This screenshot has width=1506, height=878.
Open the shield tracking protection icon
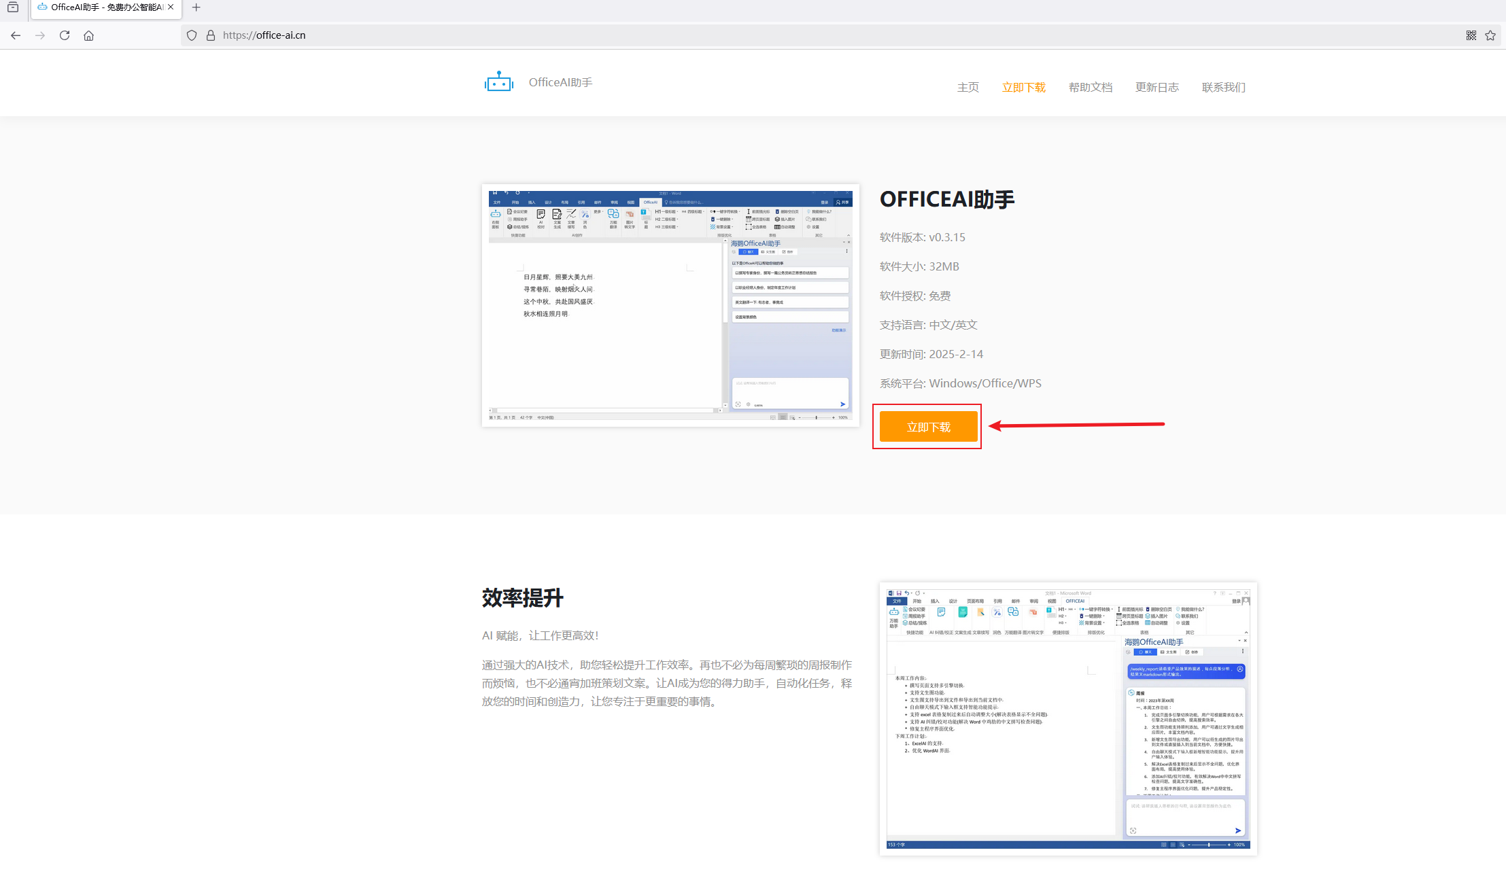pos(191,35)
